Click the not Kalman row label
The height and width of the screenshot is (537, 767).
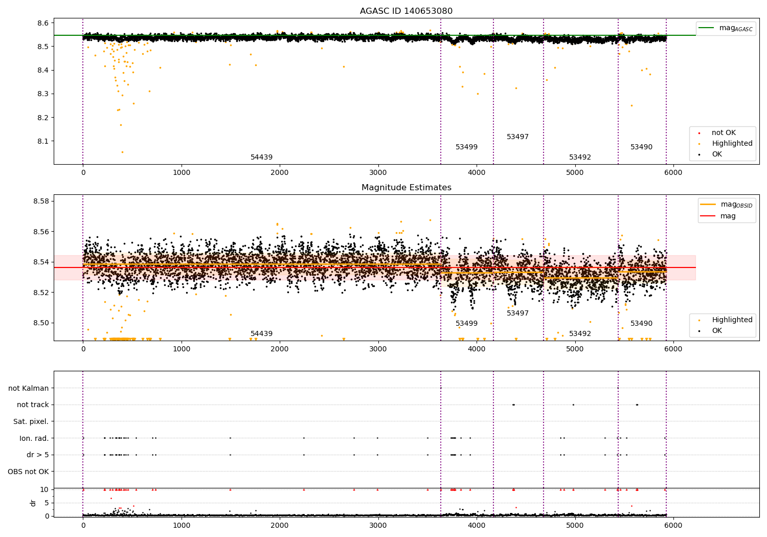point(29,388)
